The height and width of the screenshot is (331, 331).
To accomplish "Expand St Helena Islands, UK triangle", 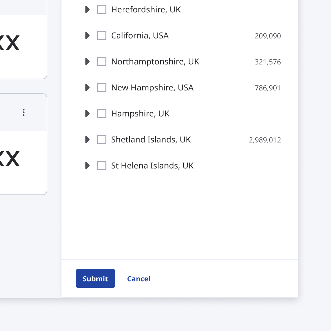I will (x=87, y=165).
